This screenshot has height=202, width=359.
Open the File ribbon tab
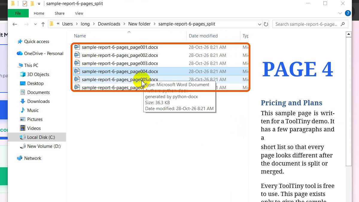coord(18,13)
